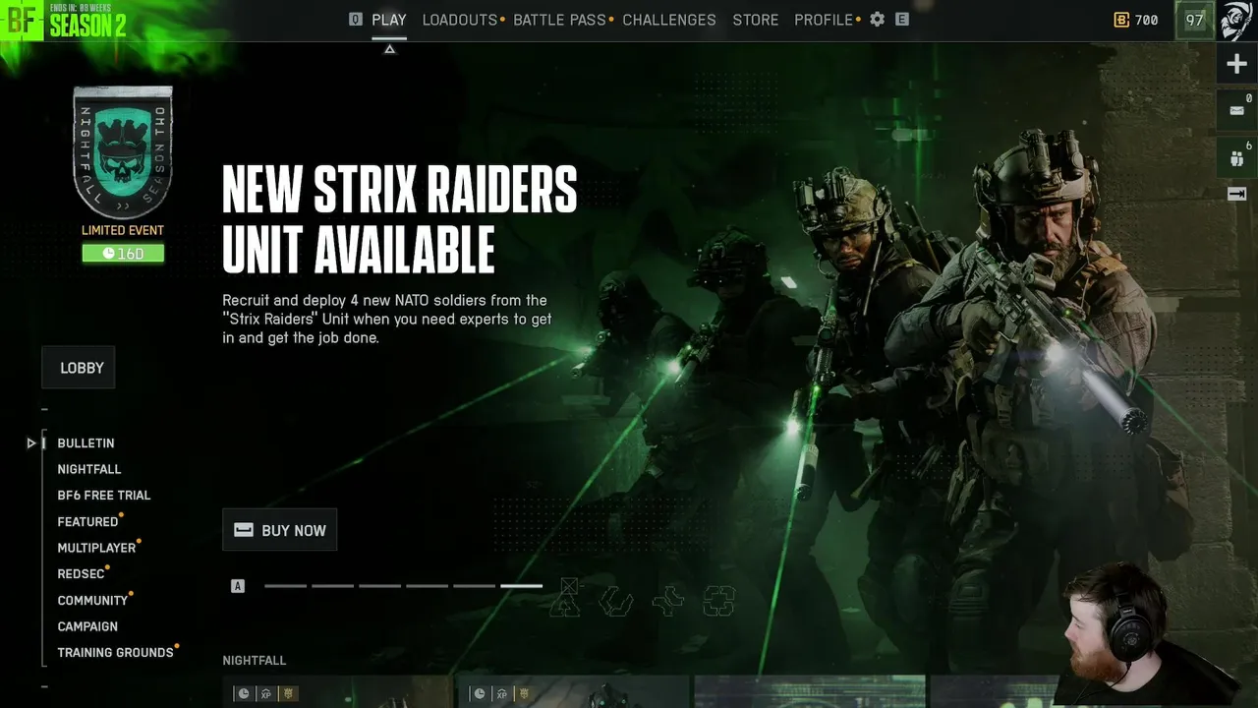1258x708 pixels.
Task: Click the up triangle under PLAY tab
Action: click(x=389, y=48)
